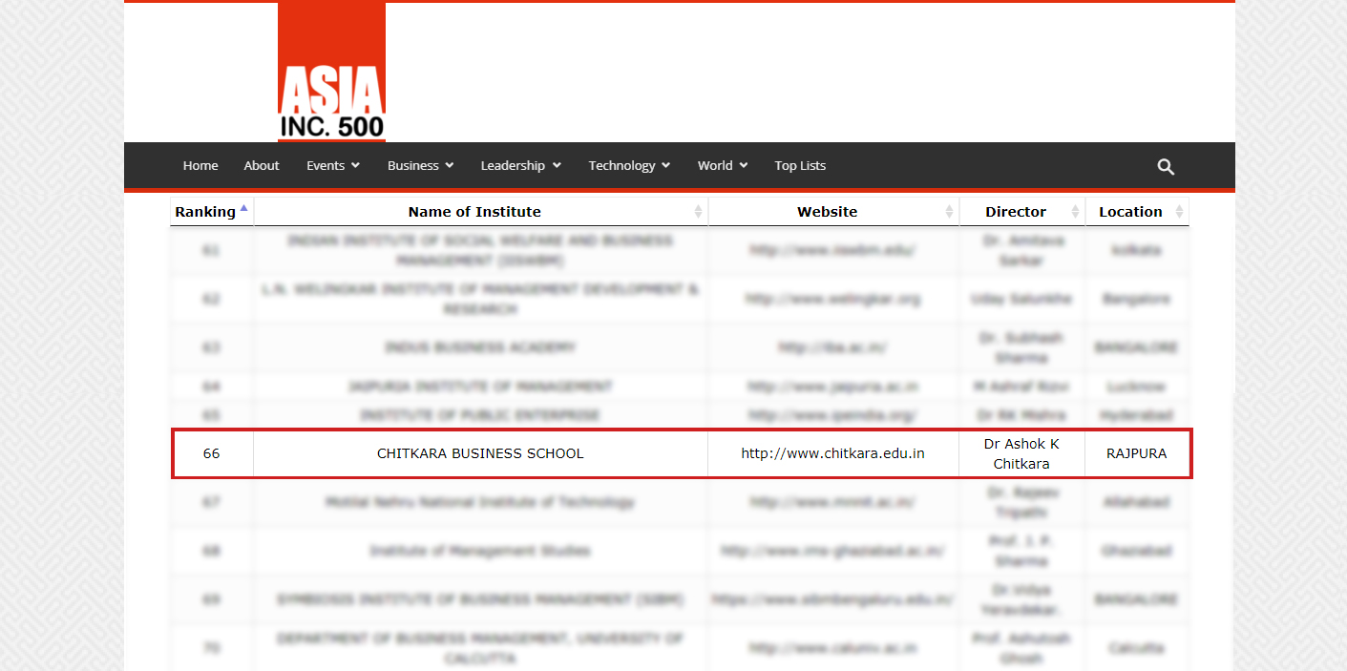Open the search magnifier icon
The width and height of the screenshot is (1347, 671).
(1166, 166)
